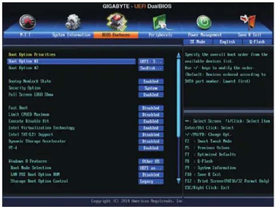The height and width of the screenshot is (207, 275).
Task: Select the VT-d label
Action: 13,148
